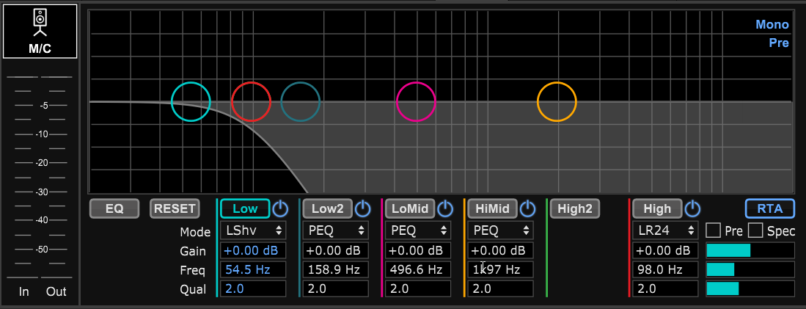Click the Out meter label
This screenshot has width=806, height=309.
[56, 291]
